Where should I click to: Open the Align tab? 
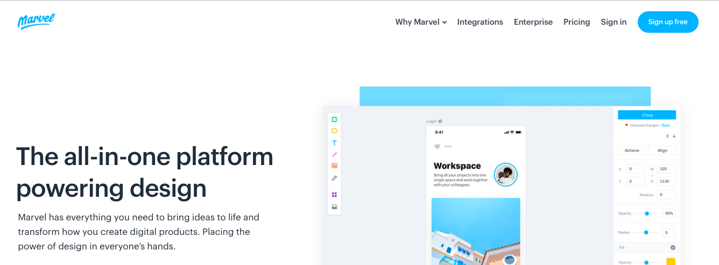click(x=662, y=151)
